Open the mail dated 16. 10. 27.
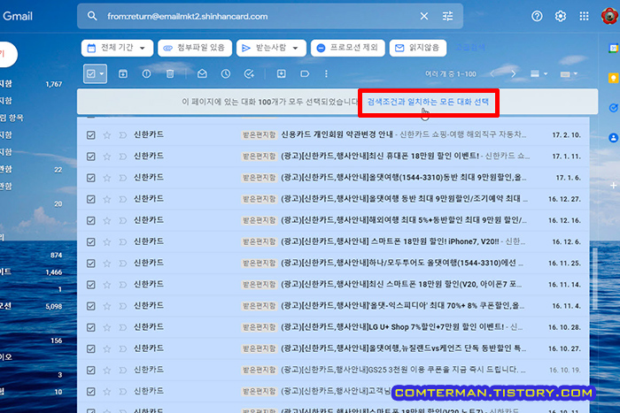Screen dimensions: 620x413 tap(333, 348)
